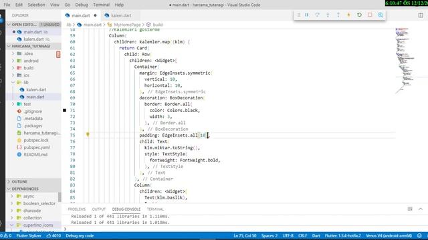Image resolution: width=428 pixels, height=240 pixels.
Task: Show the Terminal panel tab
Action: click(155, 209)
